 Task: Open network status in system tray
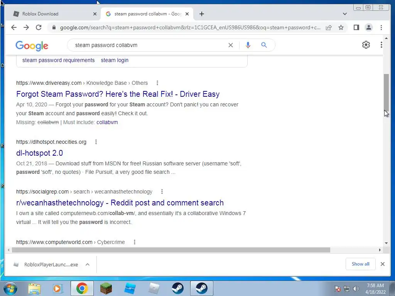347,289
